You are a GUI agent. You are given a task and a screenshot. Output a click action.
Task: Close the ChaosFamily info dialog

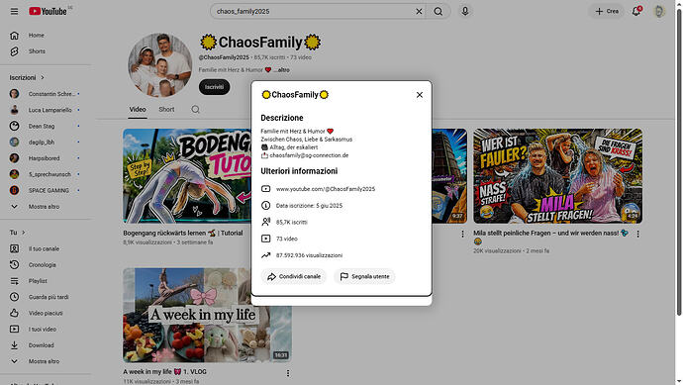(420, 95)
